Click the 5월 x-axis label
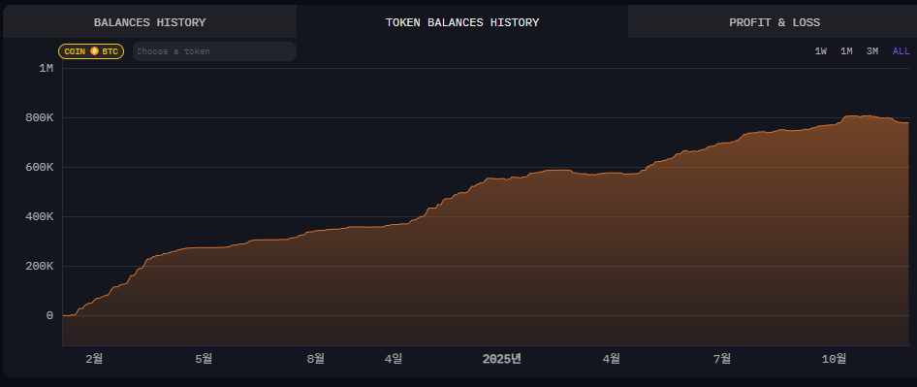The width and height of the screenshot is (917, 387). 204,358
